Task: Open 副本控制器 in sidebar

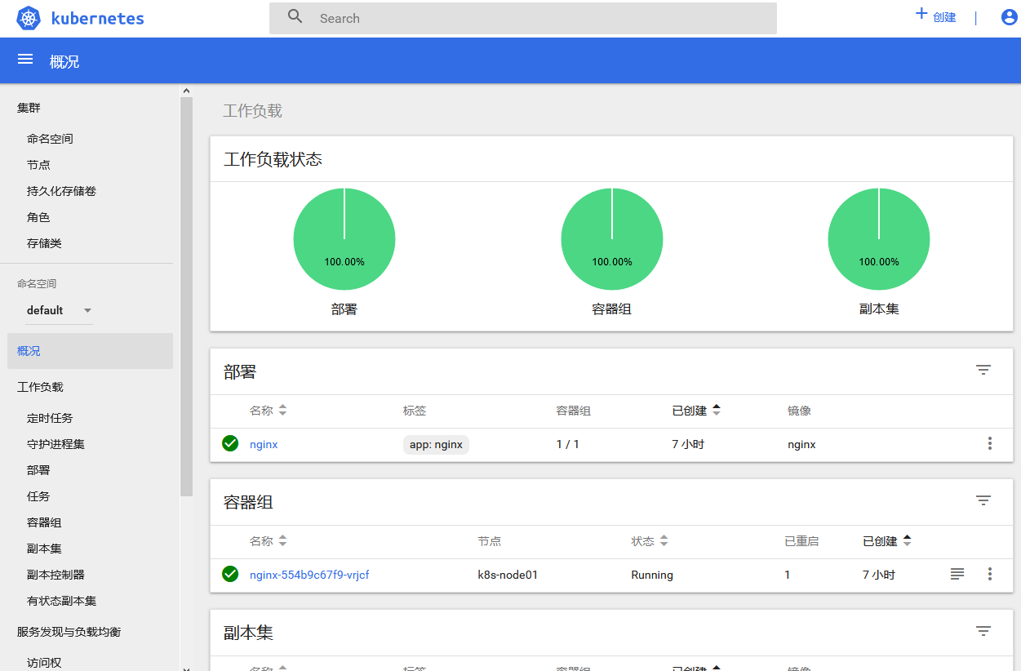Action: (55, 575)
